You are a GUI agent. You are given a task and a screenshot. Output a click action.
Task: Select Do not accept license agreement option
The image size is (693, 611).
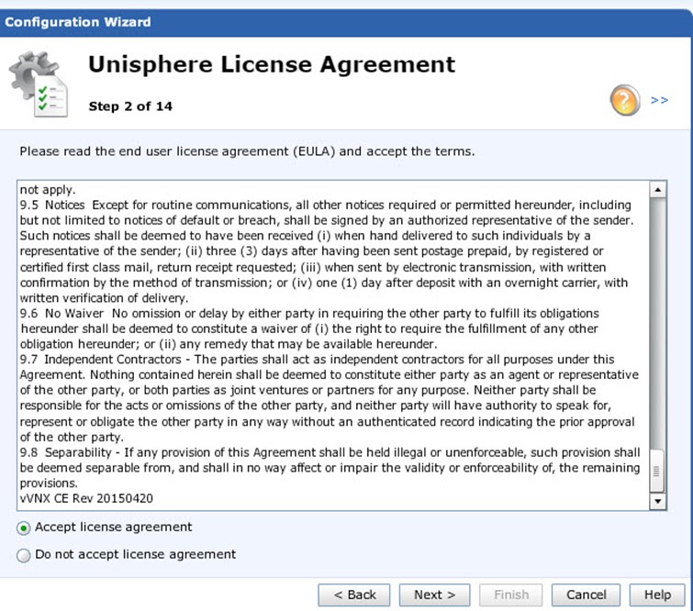click(x=24, y=555)
